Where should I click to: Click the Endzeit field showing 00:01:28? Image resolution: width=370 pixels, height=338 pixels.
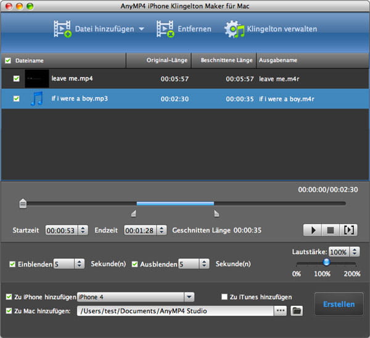click(140, 230)
